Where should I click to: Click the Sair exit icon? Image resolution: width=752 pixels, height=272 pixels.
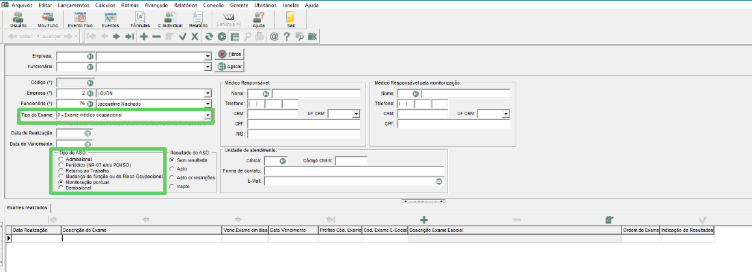(x=291, y=19)
